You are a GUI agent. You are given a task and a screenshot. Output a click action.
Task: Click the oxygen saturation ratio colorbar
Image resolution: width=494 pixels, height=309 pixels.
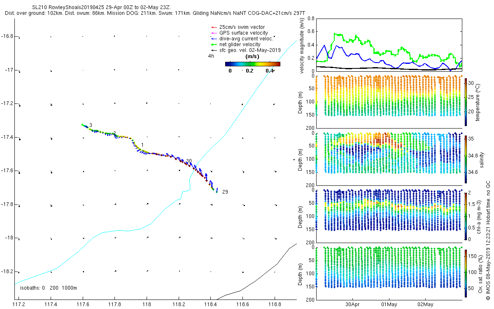(x=466, y=273)
